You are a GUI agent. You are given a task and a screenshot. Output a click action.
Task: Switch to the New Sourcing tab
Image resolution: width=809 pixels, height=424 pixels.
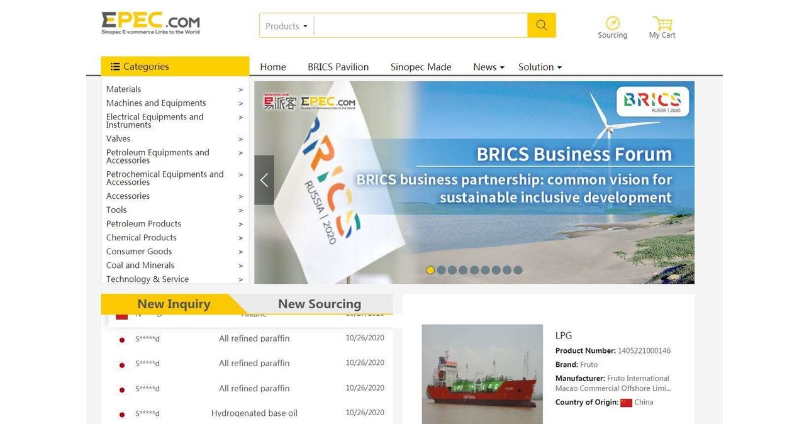point(320,304)
